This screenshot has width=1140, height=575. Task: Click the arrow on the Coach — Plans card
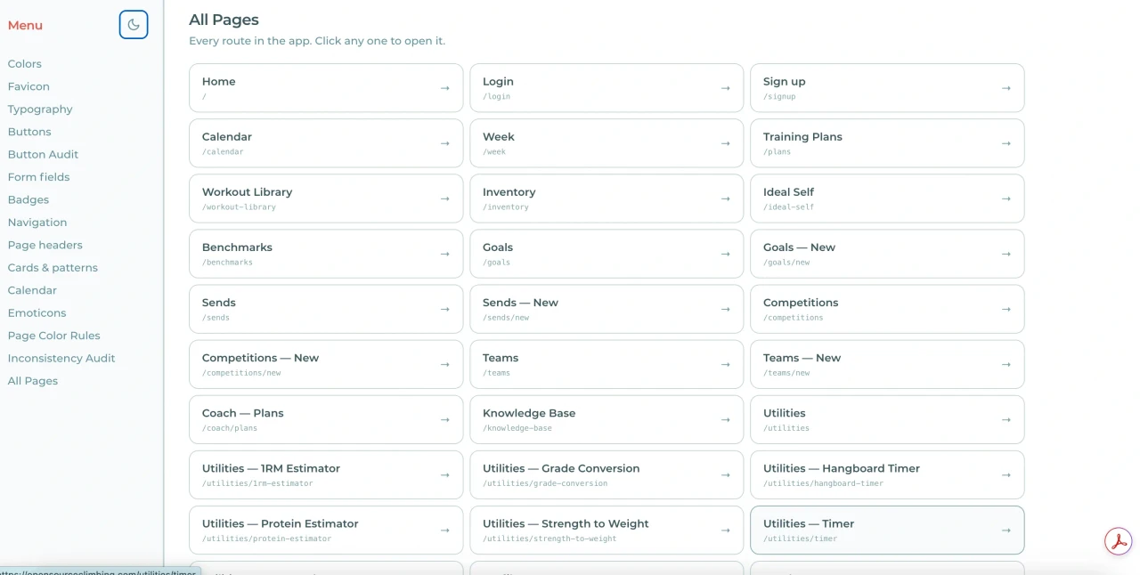pos(445,419)
